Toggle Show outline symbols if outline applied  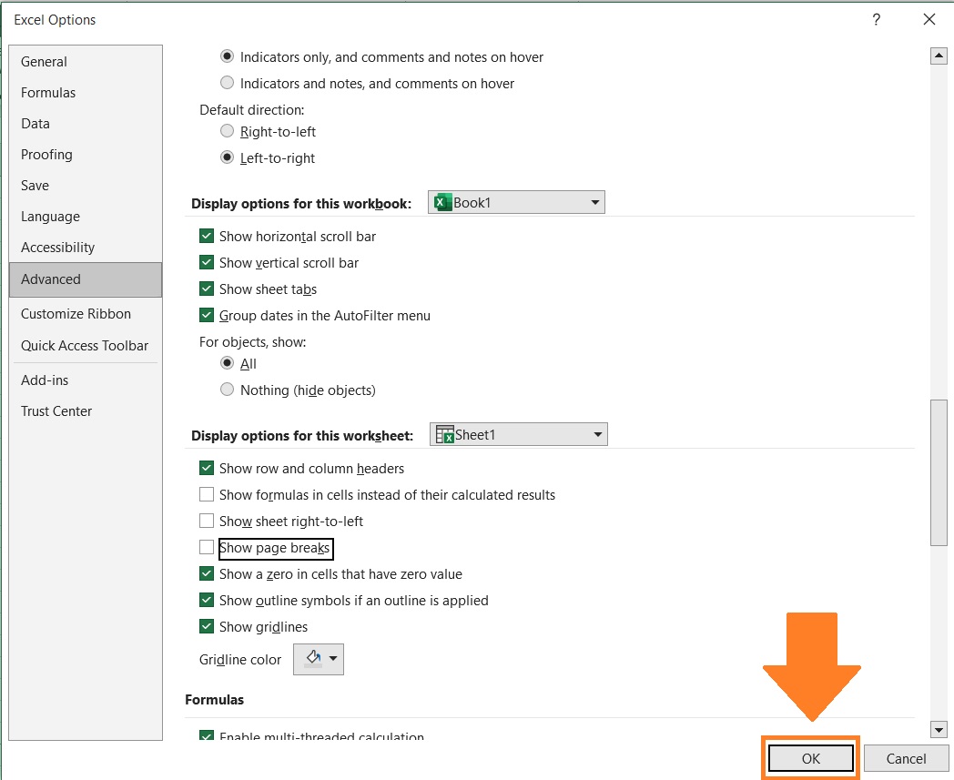pos(207,601)
